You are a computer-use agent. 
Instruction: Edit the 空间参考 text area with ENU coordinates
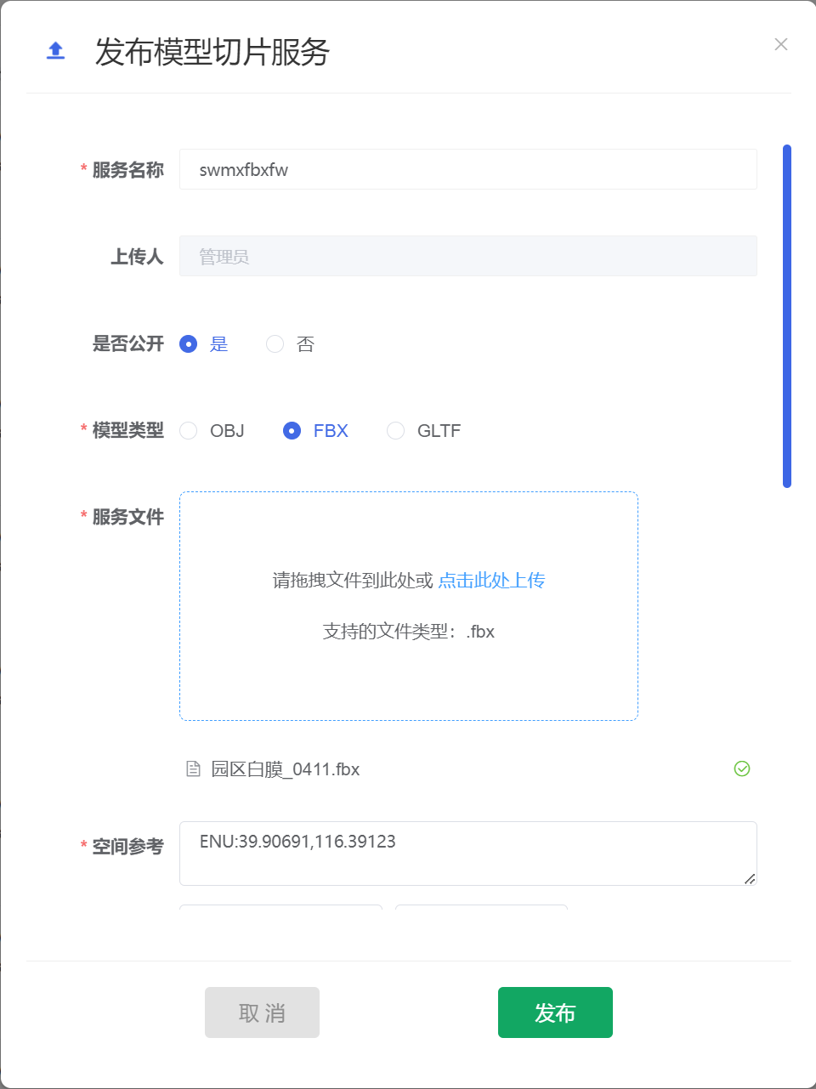point(468,854)
